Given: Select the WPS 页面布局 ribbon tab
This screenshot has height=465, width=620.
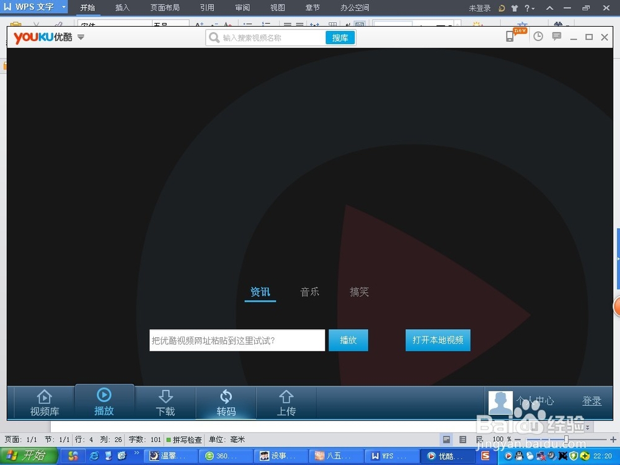Looking at the screenshot, I should coord(165,7).
